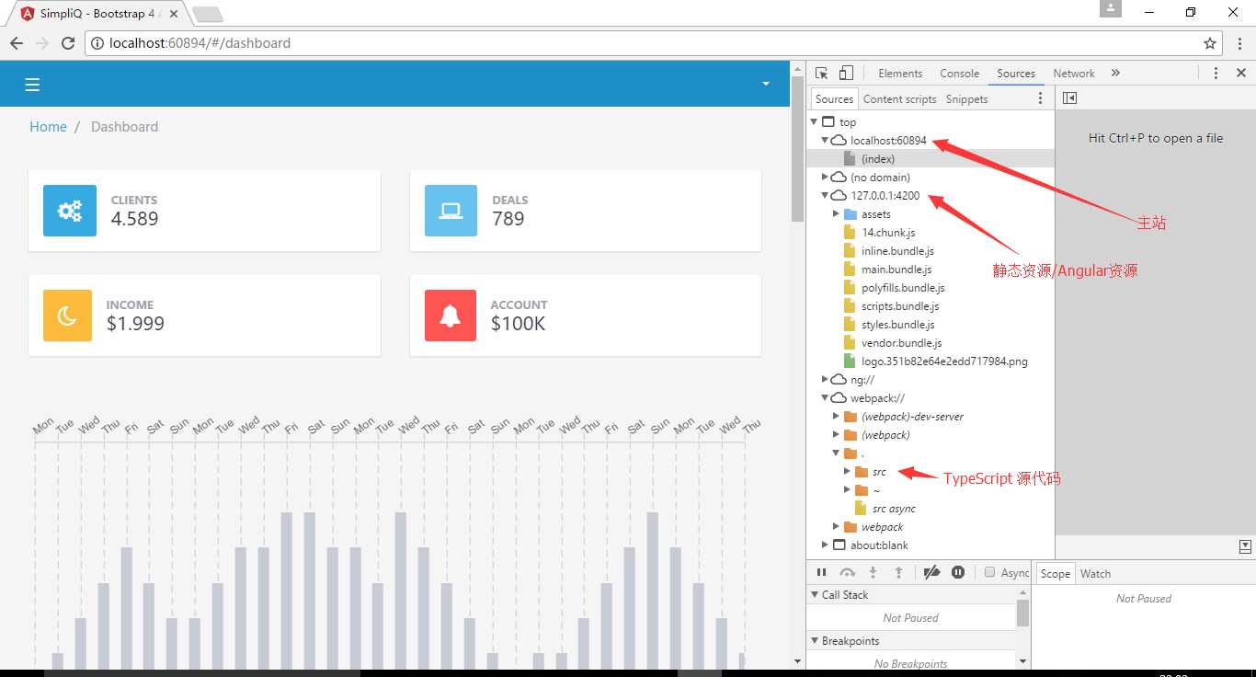Hide navigator with the toggle icon
Image resolution: width=1256 pixels, height=677 pixels.
1069,98
